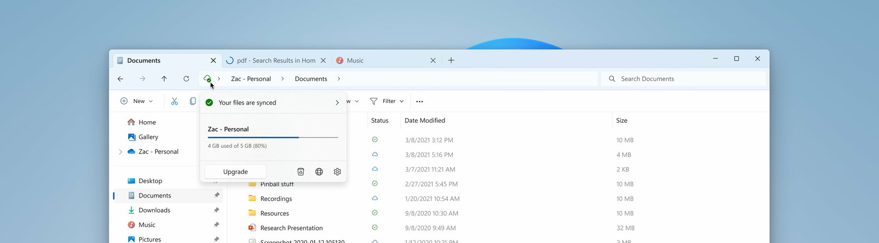This screenshot has width=879, height=243.
Task: Click the Cut scissors icon
Action: (175, 101)
